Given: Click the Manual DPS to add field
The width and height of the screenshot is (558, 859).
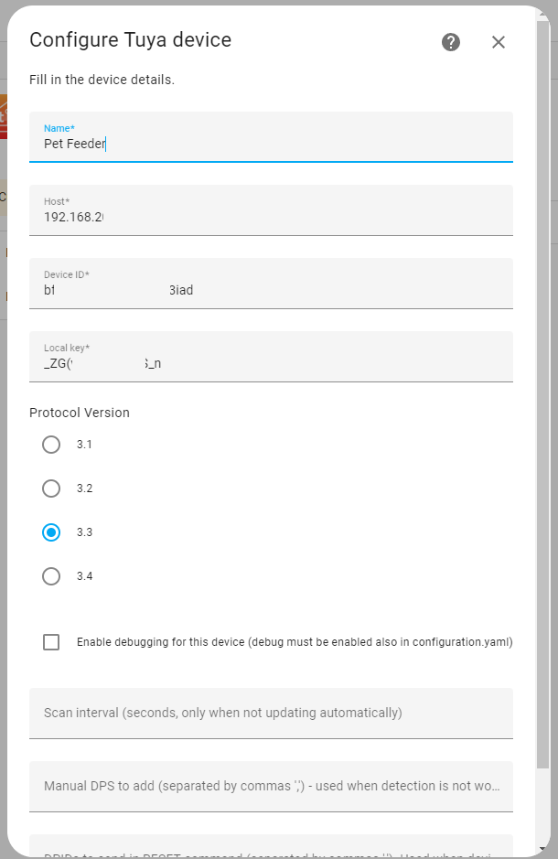Looking at the screenshot, I should 271,786.
